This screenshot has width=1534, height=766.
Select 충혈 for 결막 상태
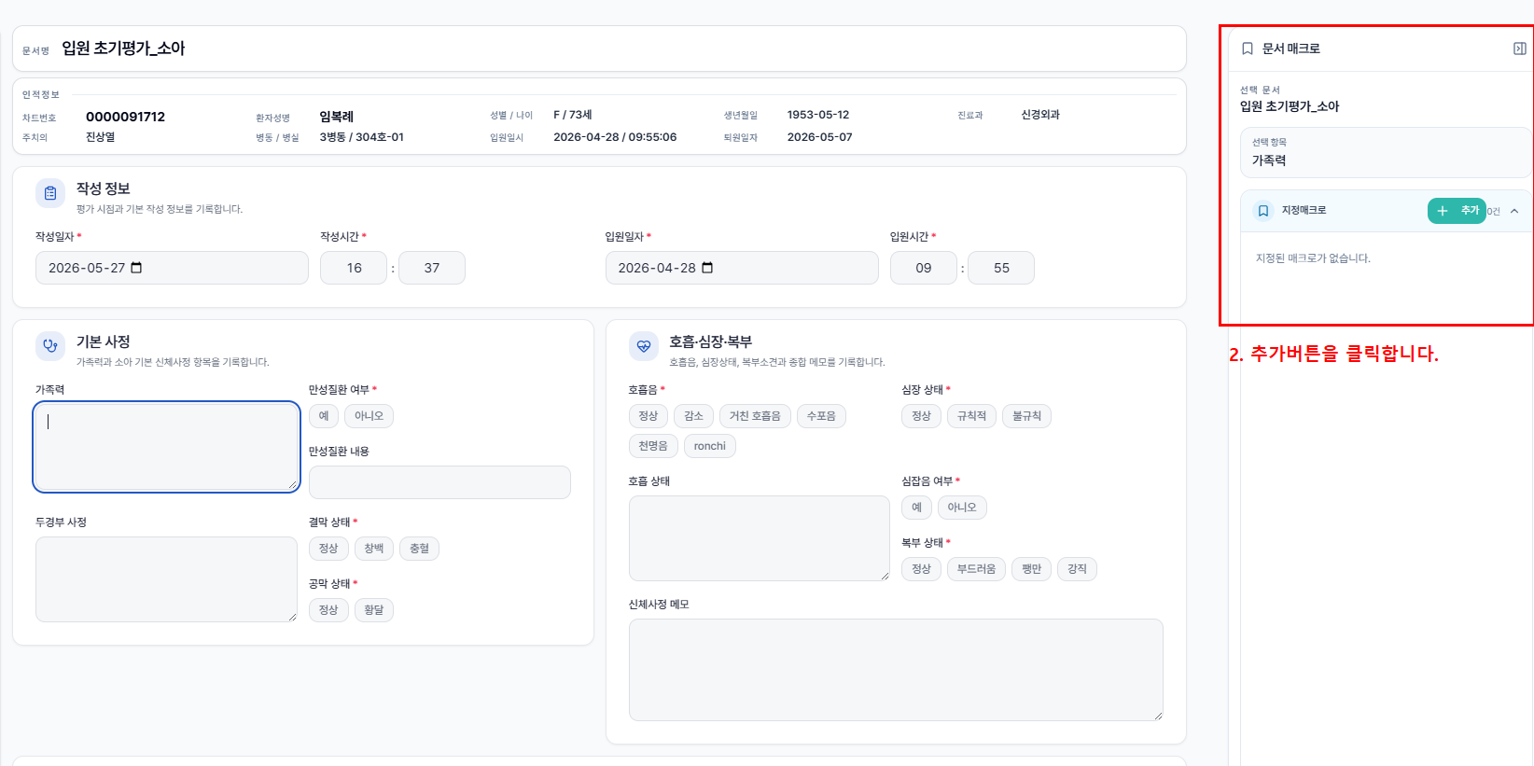(x=420, y=549)
